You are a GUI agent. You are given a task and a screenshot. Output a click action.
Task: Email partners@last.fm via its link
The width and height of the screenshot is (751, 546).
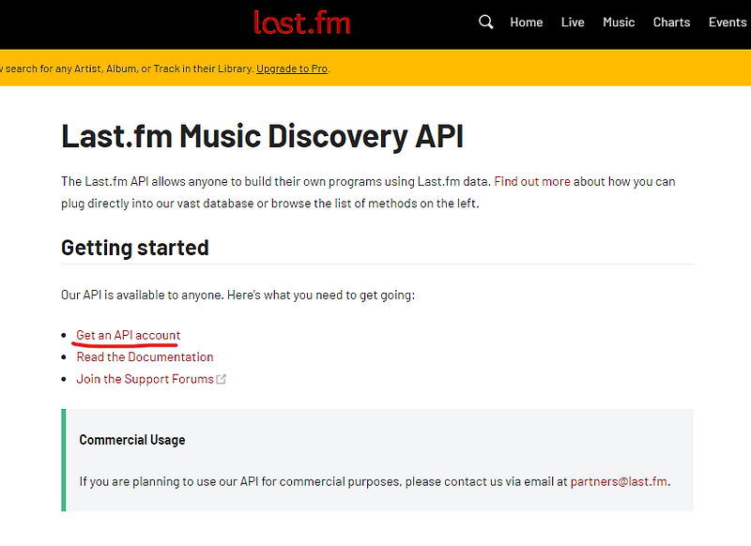click(x=619, y=481)
